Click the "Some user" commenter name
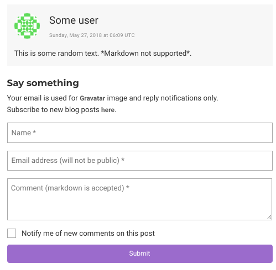Image resolution: width=276 pixels, height=270 pixels. [74, 20]
